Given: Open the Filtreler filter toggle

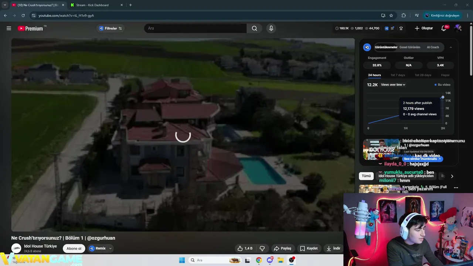Looking at the screenshot, I should coord(110,28).
